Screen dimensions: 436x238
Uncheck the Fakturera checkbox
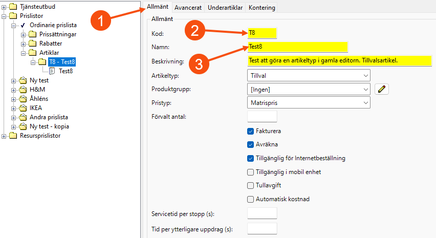click(x=251, y=131)
